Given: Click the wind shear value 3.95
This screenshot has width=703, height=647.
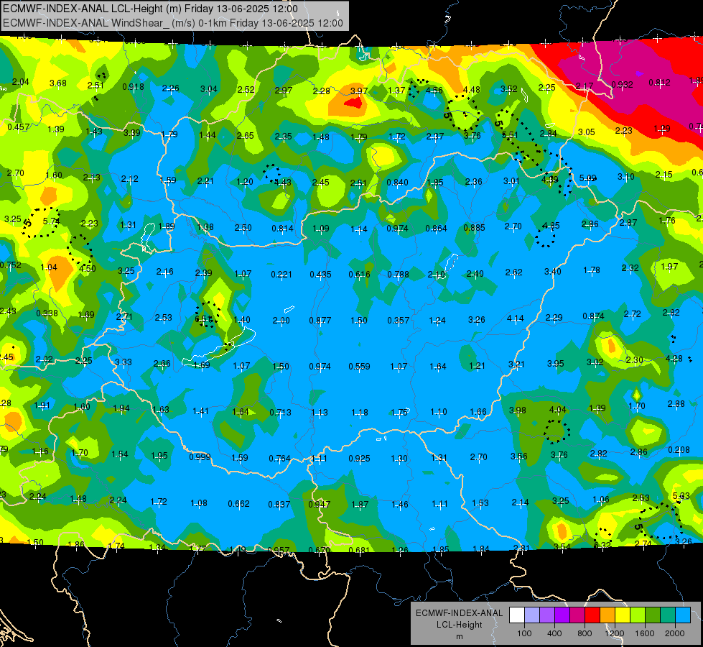Looking at the screenshot, I should pos(556,363).
